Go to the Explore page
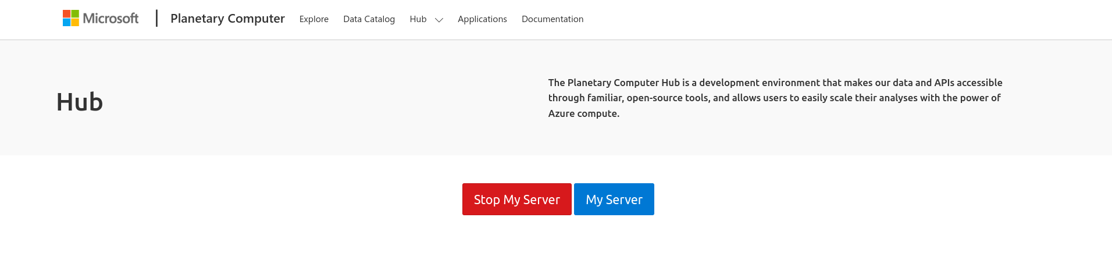Screen dimensions: 1112x260 click(314, 19)
